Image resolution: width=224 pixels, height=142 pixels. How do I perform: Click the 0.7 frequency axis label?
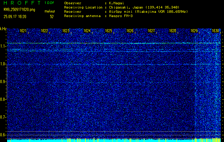point(2,117)
